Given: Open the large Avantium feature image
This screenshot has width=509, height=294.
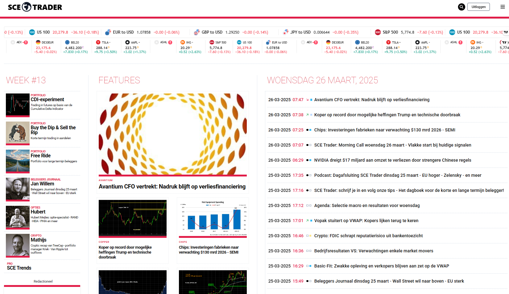Looking at the screenshot, I should point(173,135).
